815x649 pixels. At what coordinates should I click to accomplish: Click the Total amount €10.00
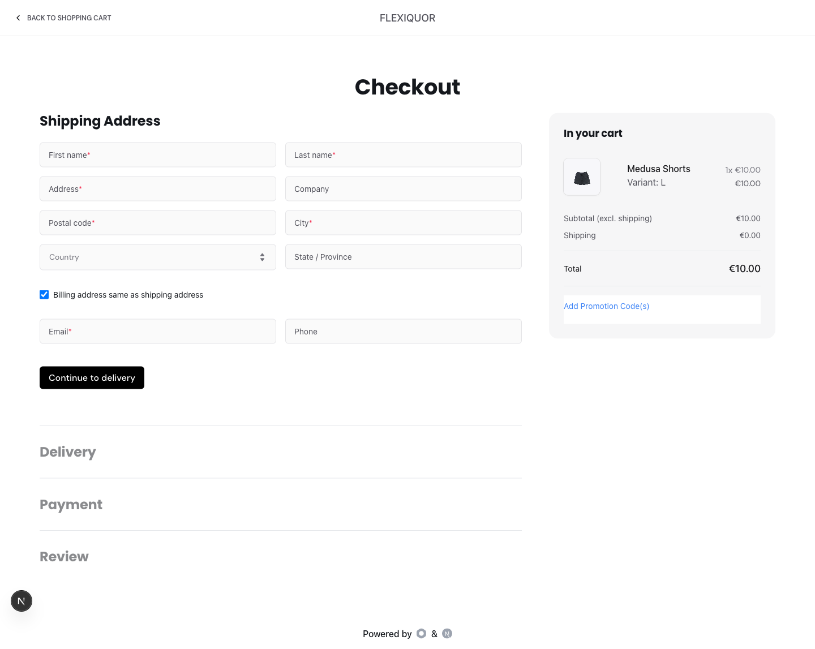[x=744, y=269]
